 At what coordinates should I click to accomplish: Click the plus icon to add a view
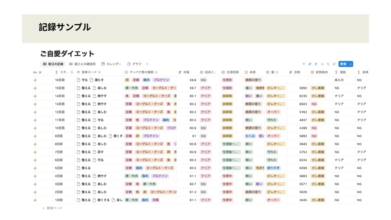147,64
